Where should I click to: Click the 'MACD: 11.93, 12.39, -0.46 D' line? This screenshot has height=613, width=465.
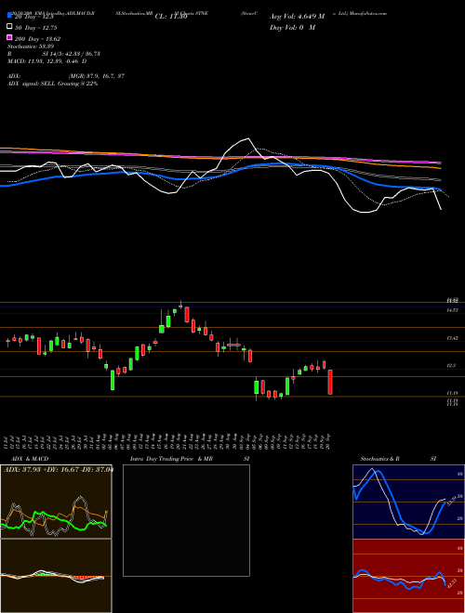(47, 61)
